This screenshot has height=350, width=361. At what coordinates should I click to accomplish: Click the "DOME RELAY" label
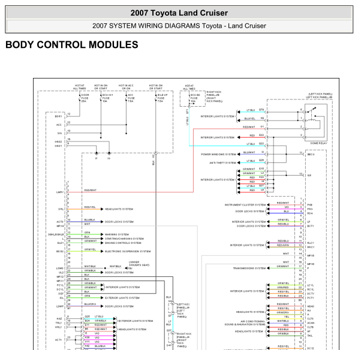coord(318,143)
